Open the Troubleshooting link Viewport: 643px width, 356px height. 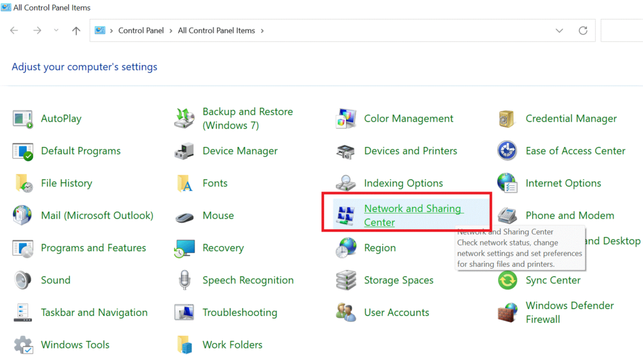(240, 313)
